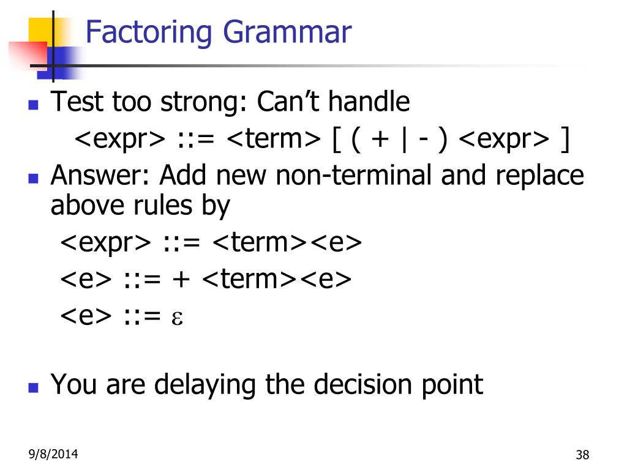Screen dimensions: 627x470
Task: Click the slide title Factoring Grammar
Action: pos(219,33)
